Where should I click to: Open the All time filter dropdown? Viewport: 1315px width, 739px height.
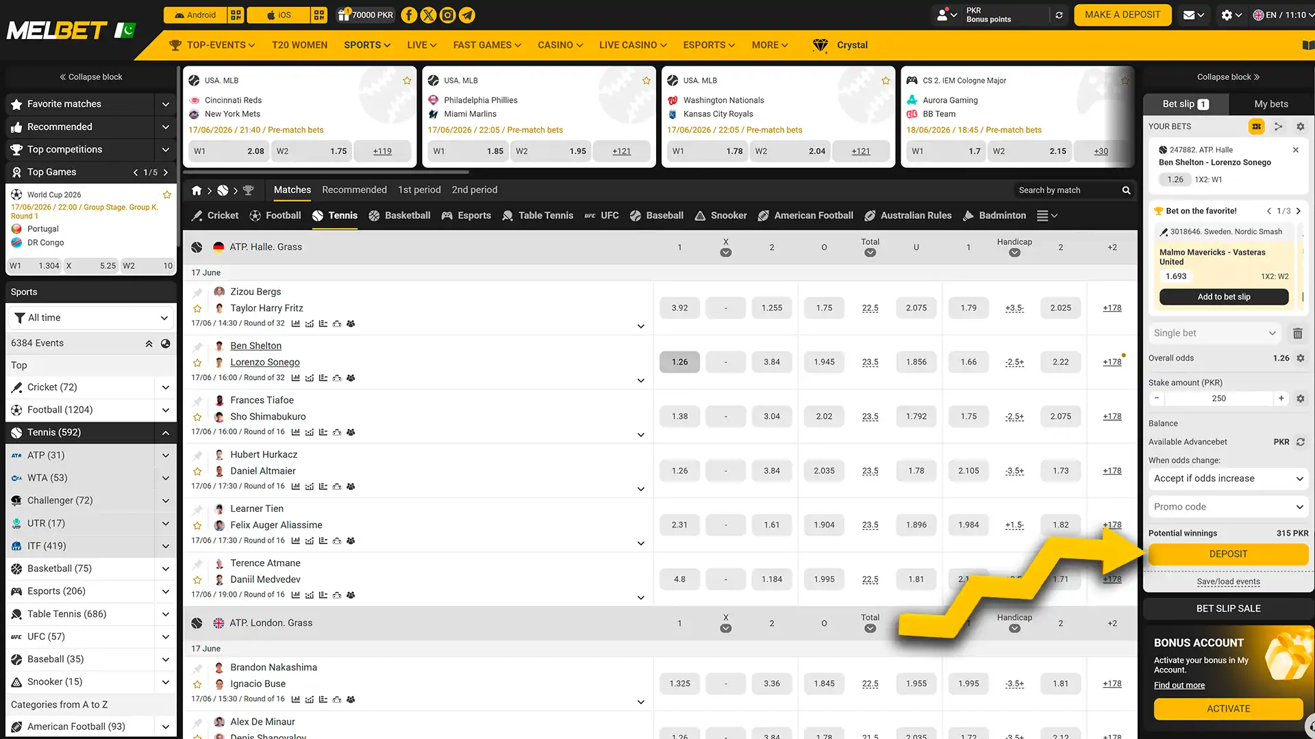pos(91,318)
